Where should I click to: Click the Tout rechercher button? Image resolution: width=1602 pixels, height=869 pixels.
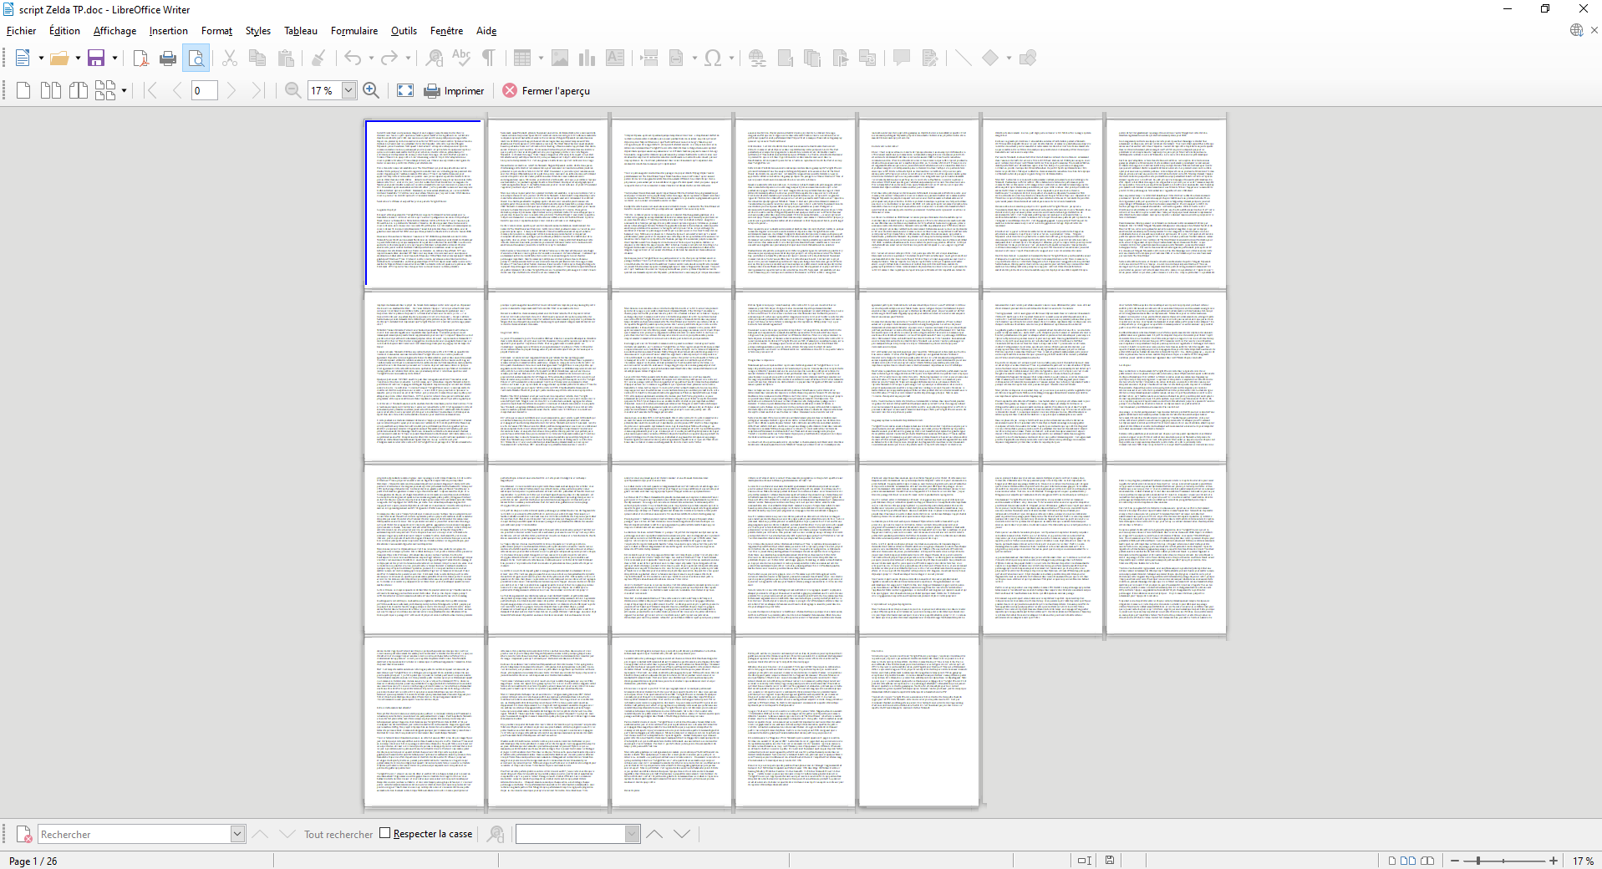(x=338, y=834)
